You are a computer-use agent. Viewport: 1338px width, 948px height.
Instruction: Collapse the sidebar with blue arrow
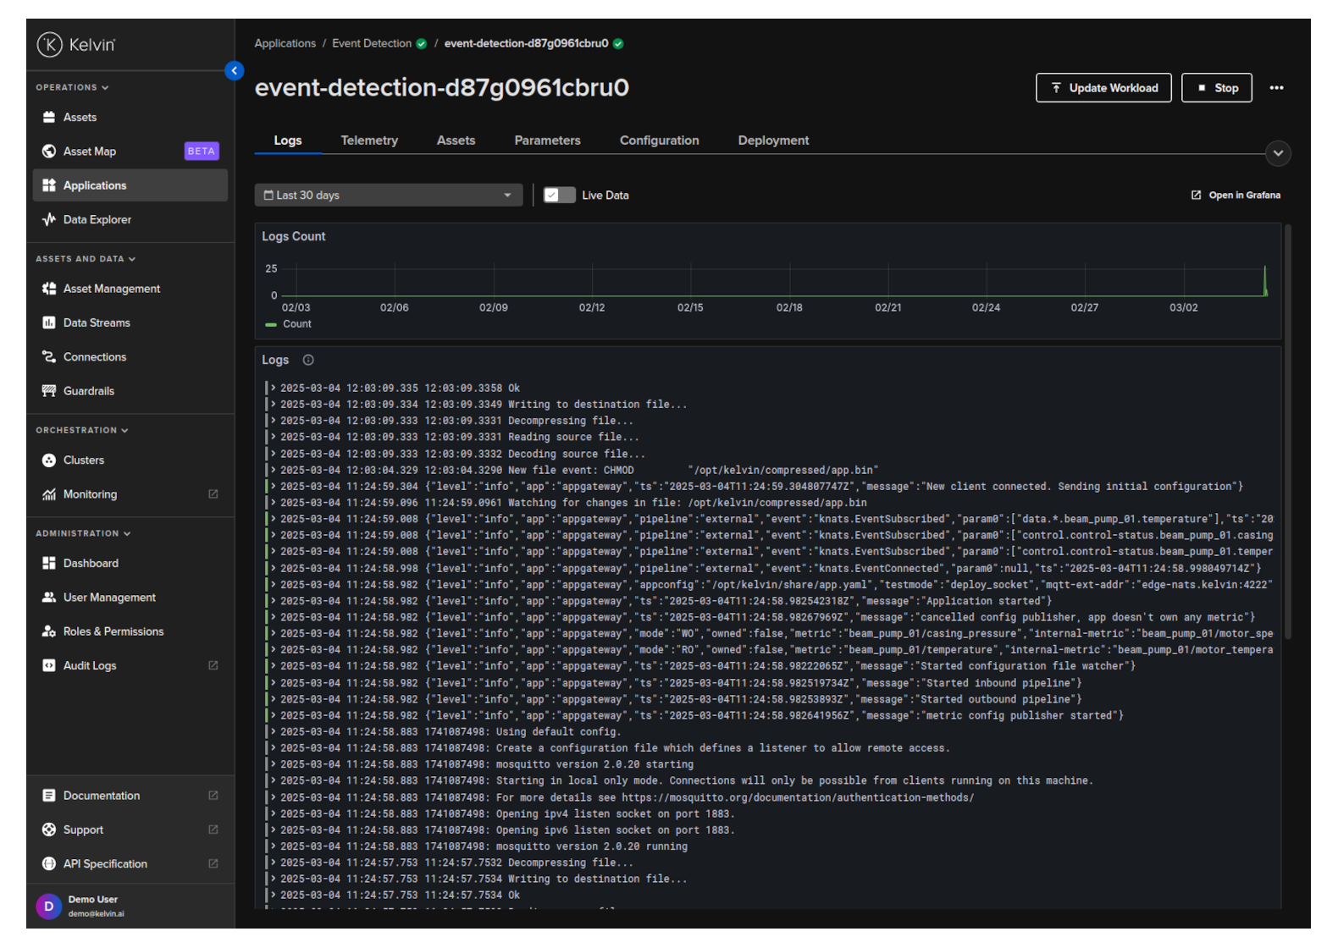tap(235, 71)
